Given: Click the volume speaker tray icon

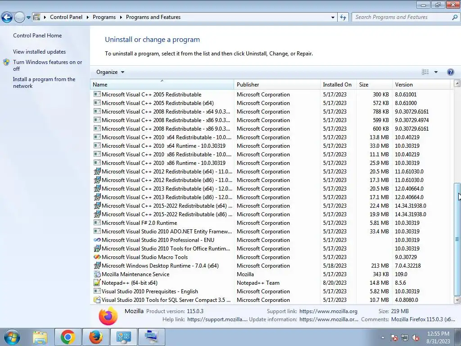Looking at the screenshot, I should (416, 337).
